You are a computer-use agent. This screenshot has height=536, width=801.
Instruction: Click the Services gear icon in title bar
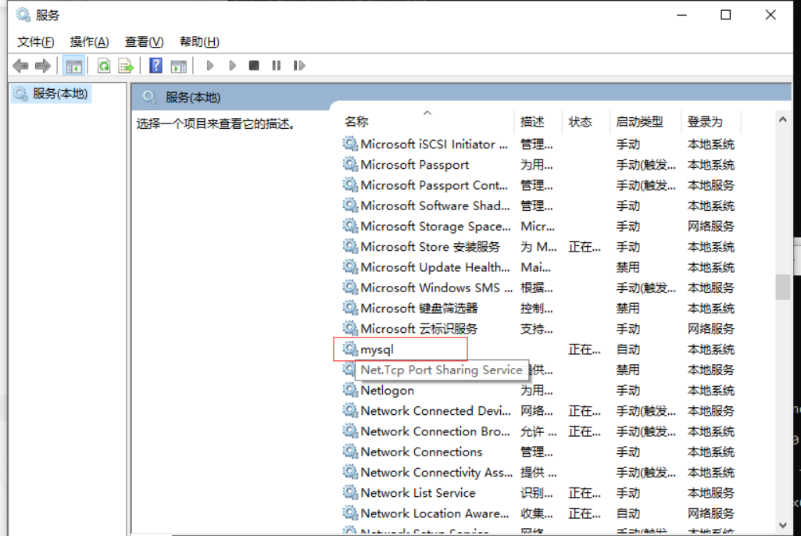[x=23, y=15]
